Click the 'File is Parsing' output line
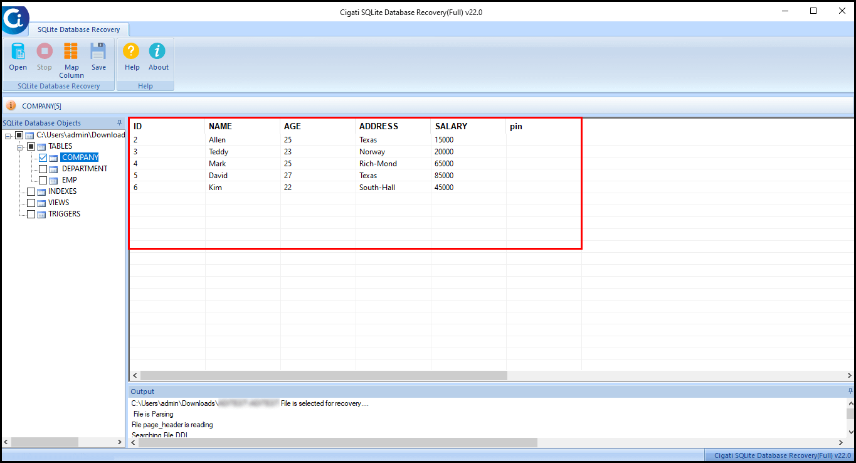This screenshot has height=463, width=856. pyautogui.click(x=154, y=414)
